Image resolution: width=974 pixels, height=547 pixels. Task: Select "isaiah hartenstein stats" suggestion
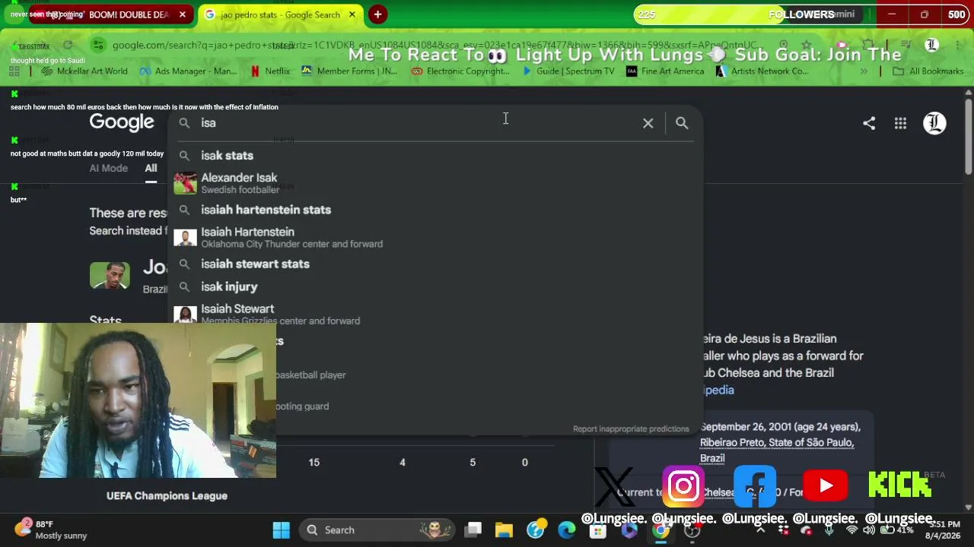(434, 210)
